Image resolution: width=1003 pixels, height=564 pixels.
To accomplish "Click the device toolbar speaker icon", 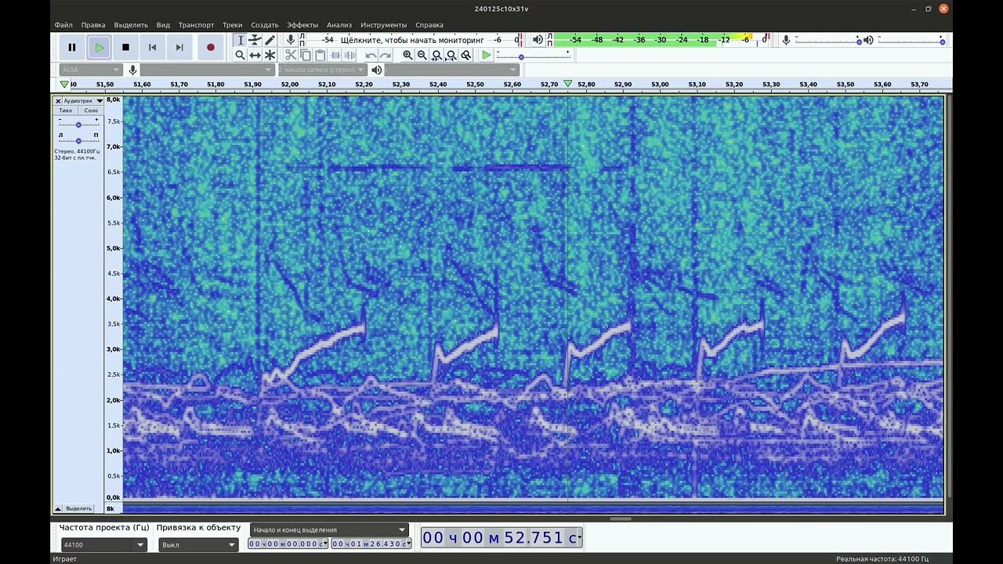I will click(377, 70).
